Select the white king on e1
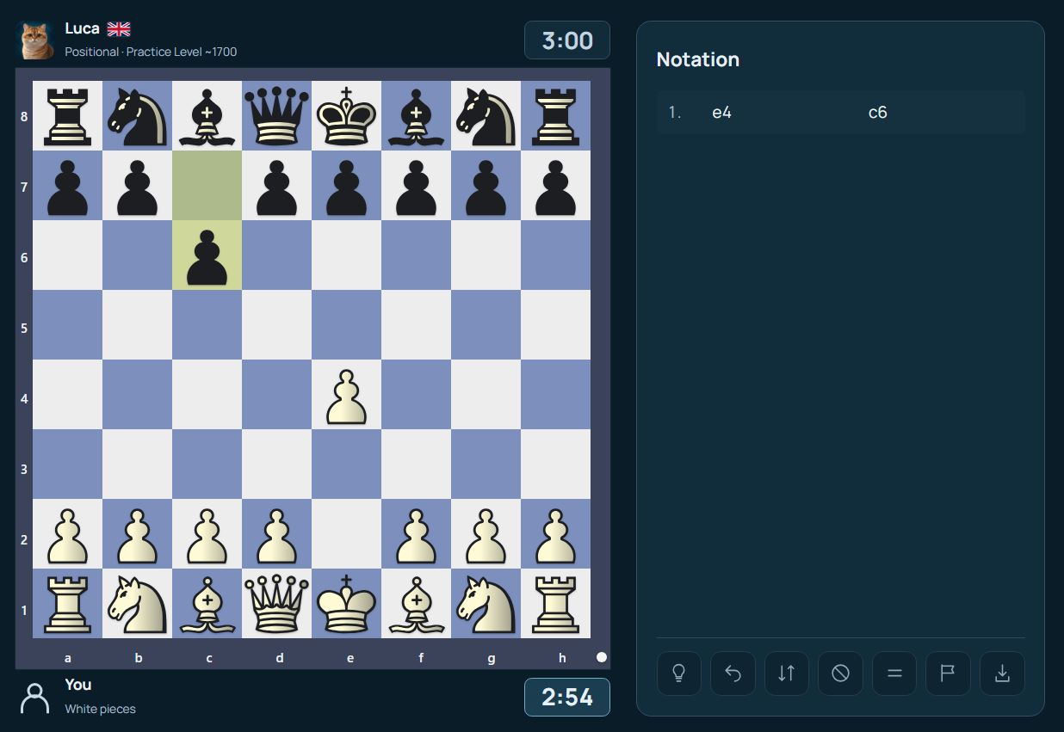Screen dimensions: 1064x732 pyautogui.click(x=346, y=604)
